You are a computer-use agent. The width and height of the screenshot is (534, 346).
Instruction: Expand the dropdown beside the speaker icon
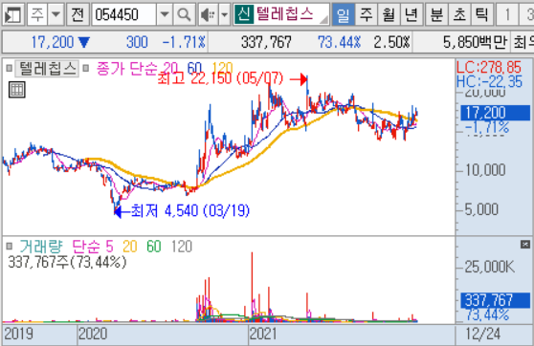(225, 14)
